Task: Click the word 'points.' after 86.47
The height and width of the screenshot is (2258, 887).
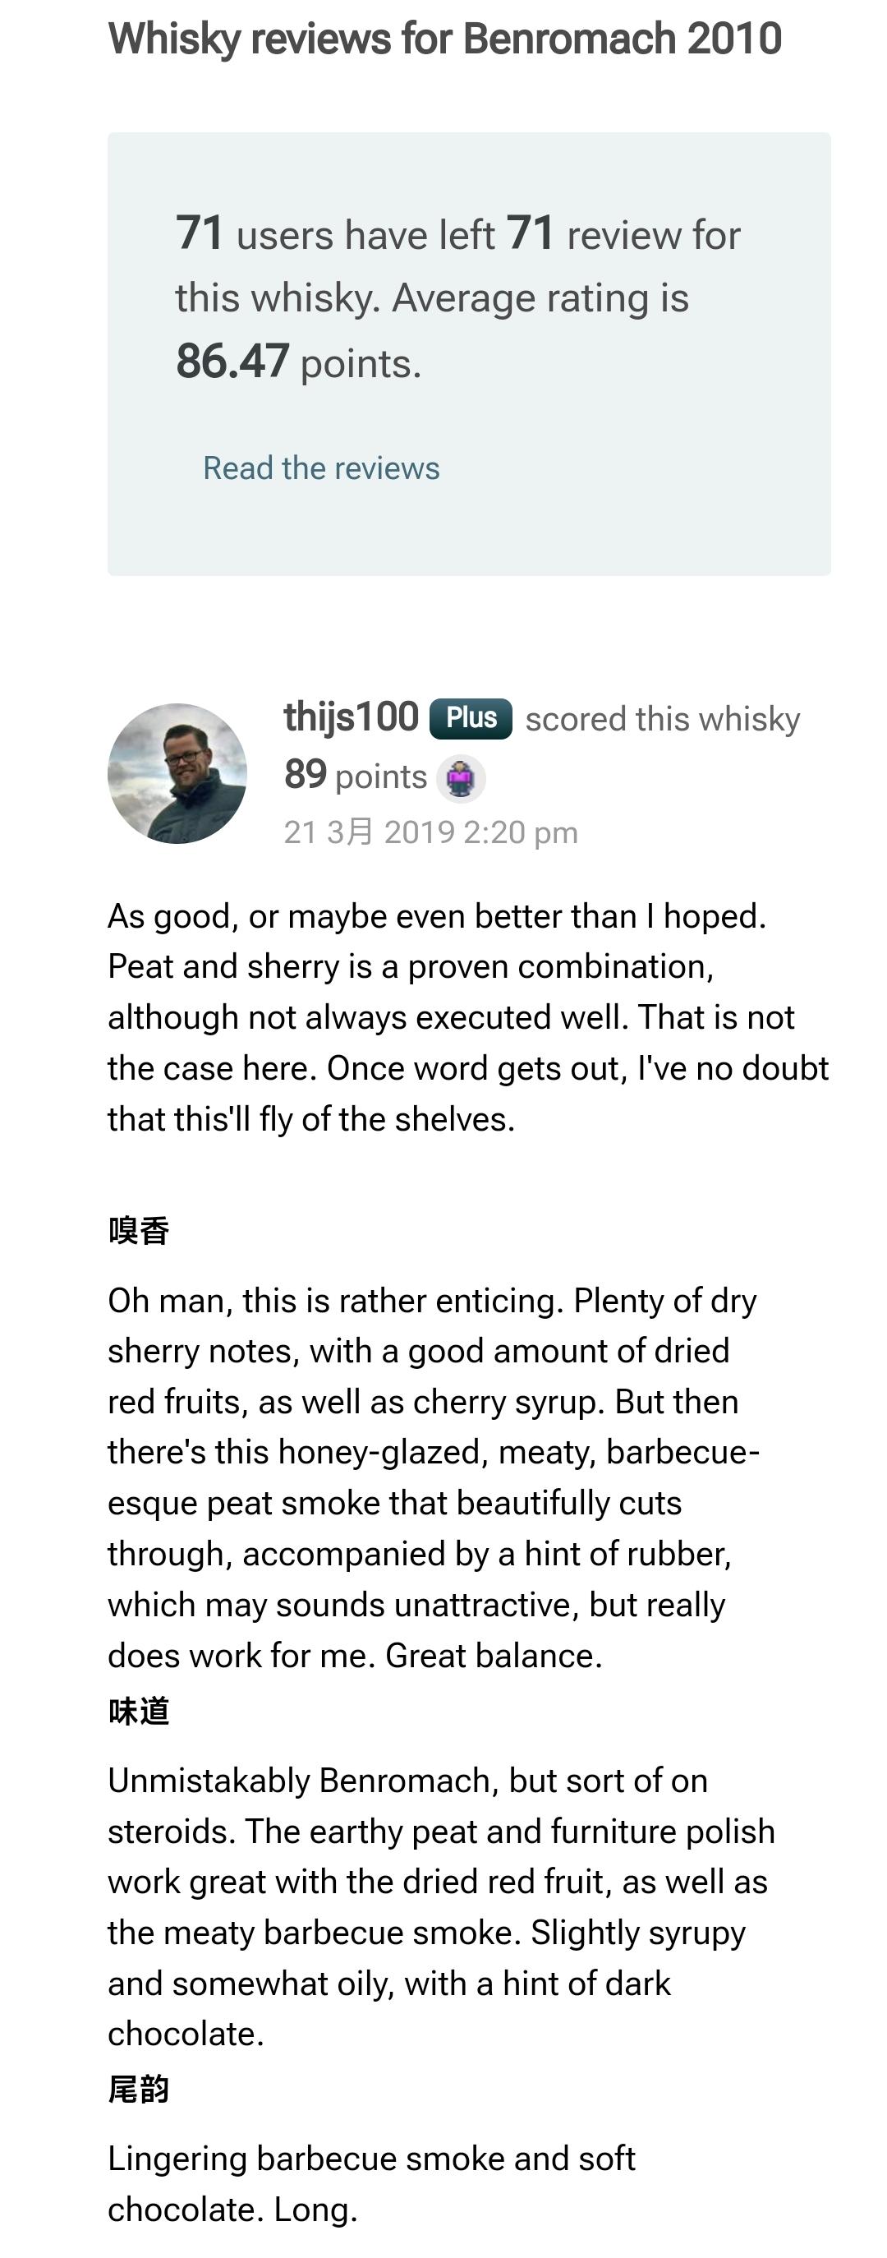Action: point(361,363)
